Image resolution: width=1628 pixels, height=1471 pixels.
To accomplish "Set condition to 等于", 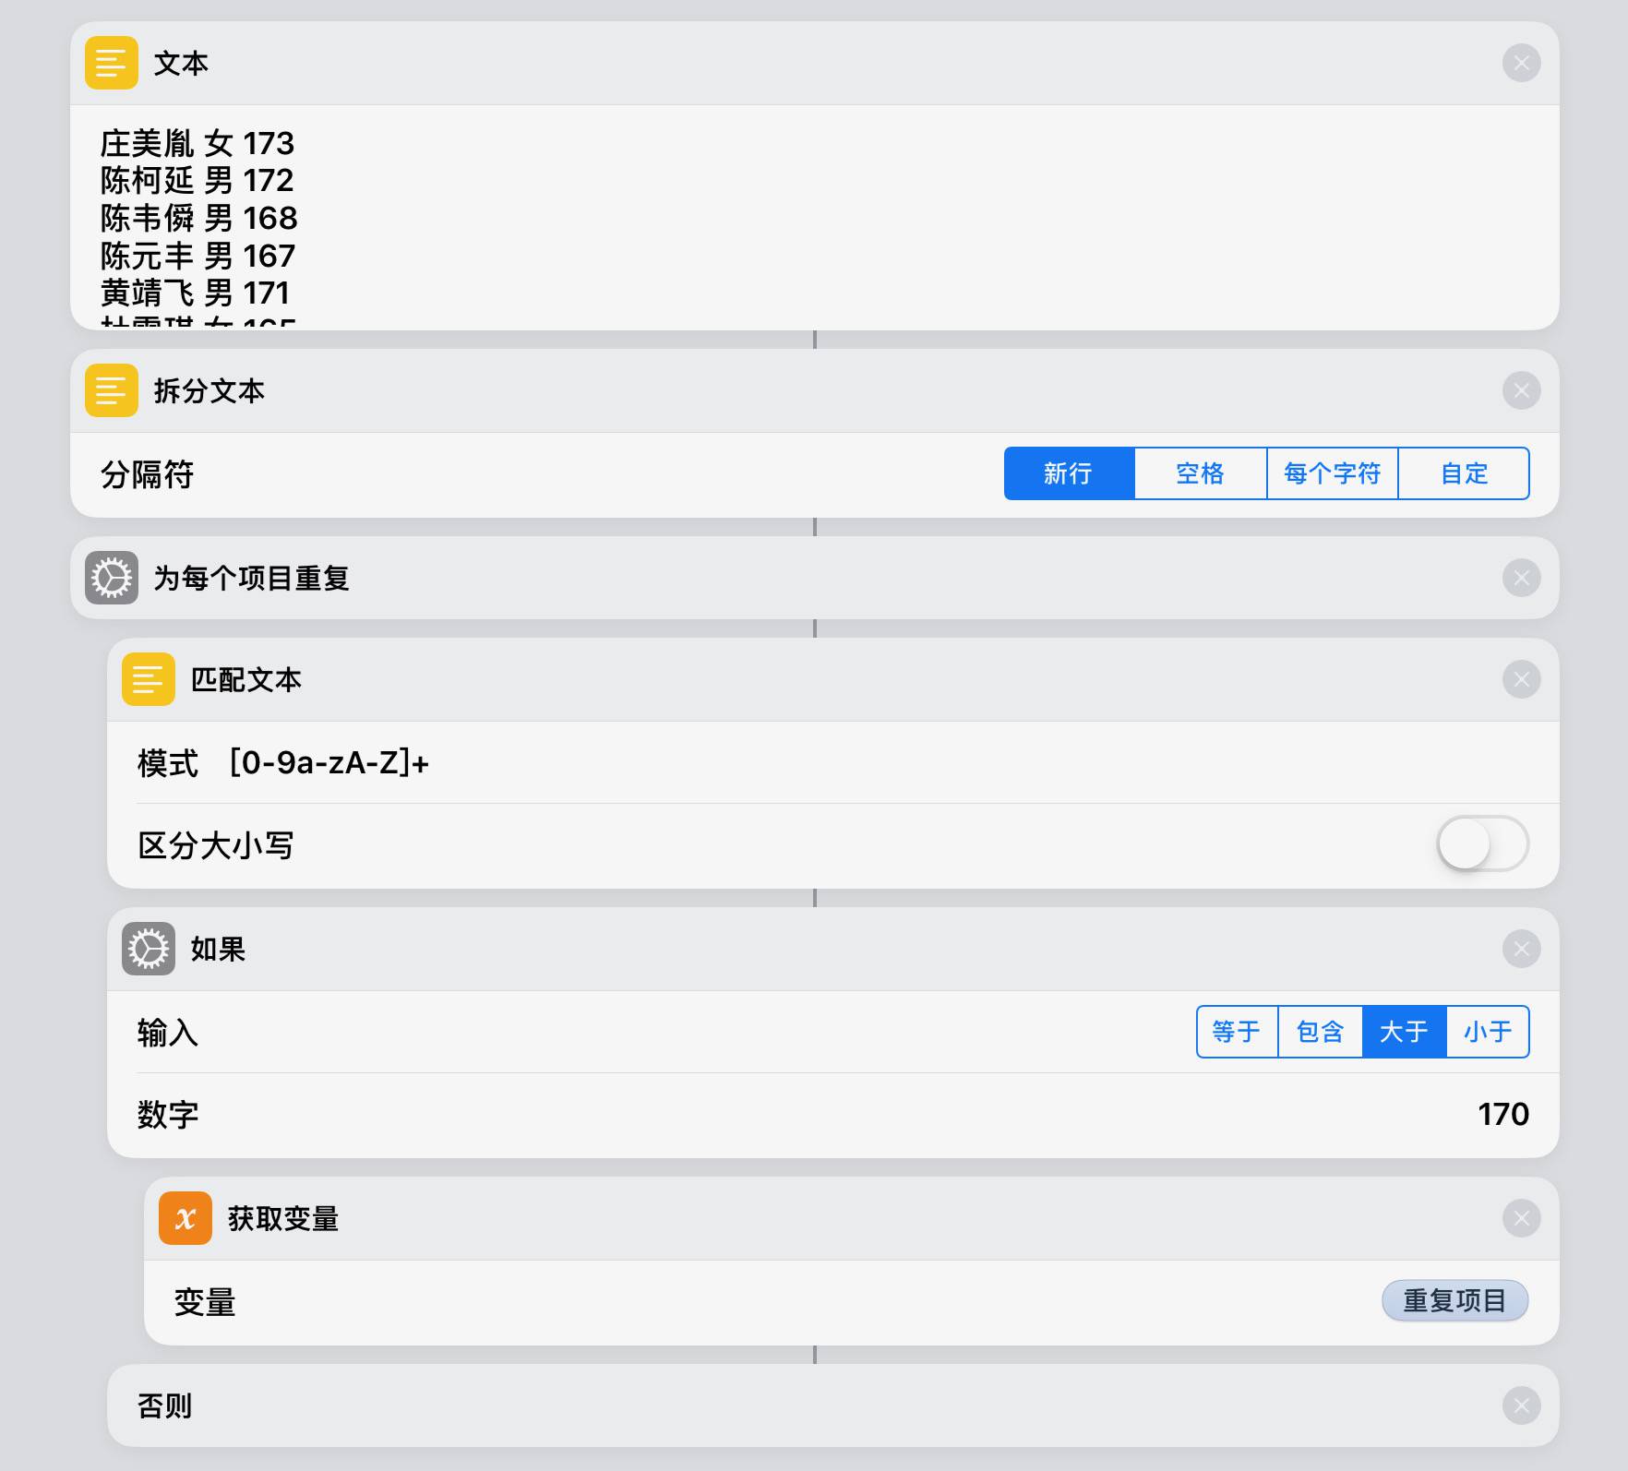I will (x=1237, y=1031).
